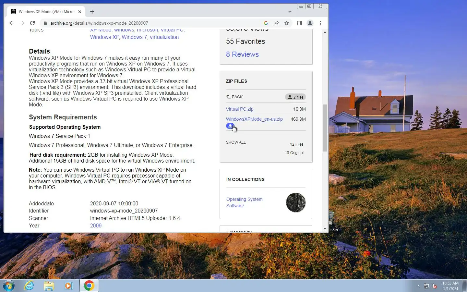This screenshot has height=292, width=467.
Task: Click the vertical scrollbar thumb
Action: [325, 128]
